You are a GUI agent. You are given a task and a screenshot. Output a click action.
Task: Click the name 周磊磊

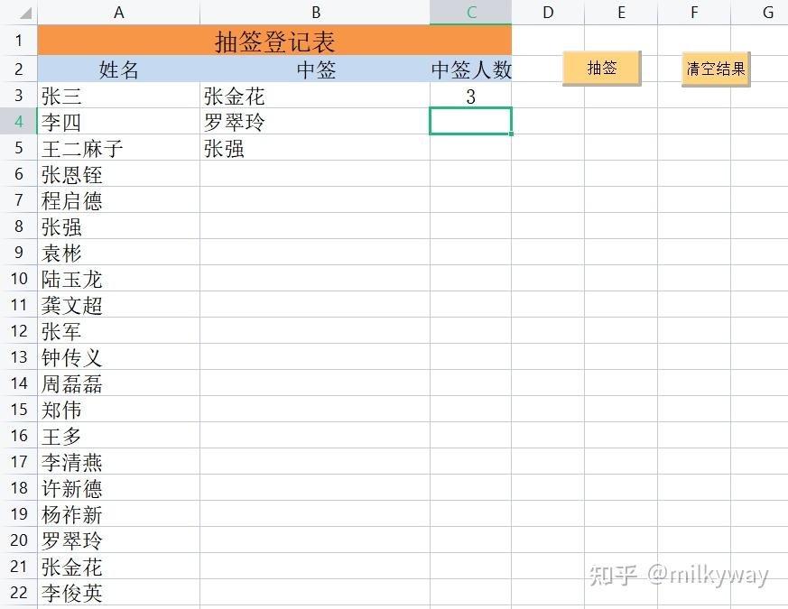72,383
